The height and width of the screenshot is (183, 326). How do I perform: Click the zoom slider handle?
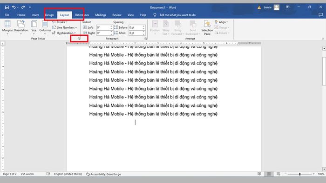[300, 174]
